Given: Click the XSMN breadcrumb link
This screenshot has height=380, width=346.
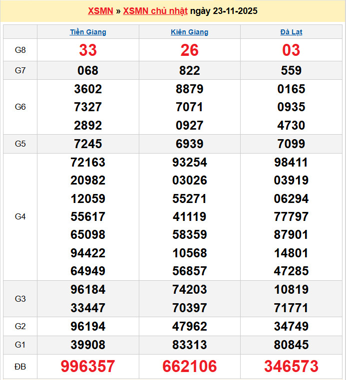Looking at the screenshot, I should (x=100, y=11).
